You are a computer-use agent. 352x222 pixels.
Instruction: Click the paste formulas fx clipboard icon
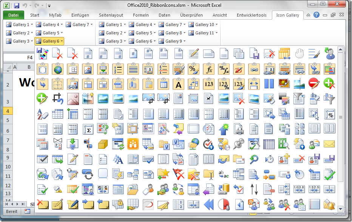tap(209, 69)
